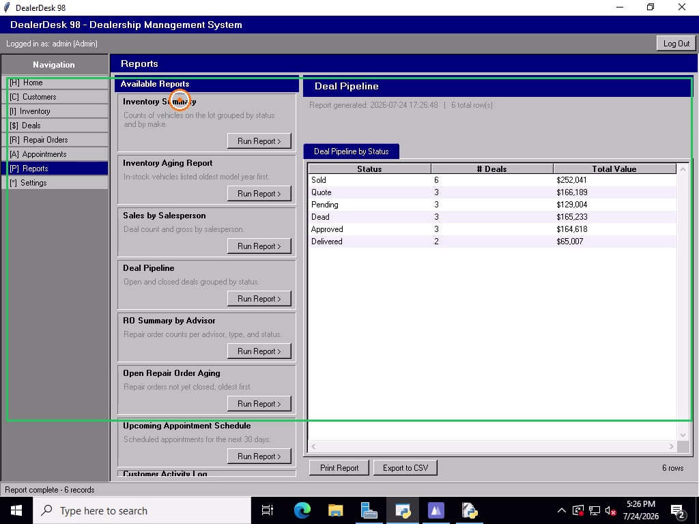The width and height of the screenshot is (699, 524).
Task: Select the Sold row in the table
Action: [x=492, y=180]
